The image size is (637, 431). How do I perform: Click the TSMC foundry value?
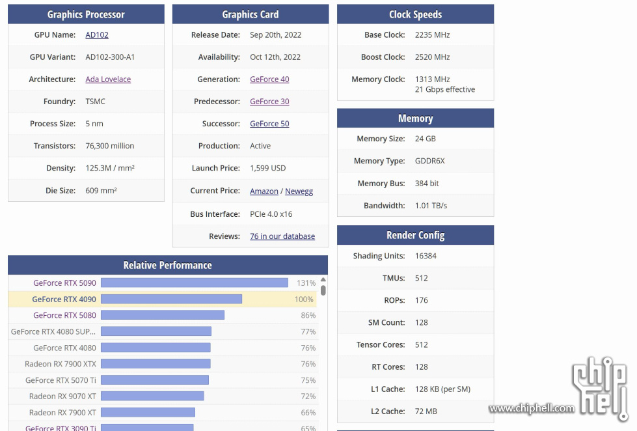pyautogui.click(x=95, y=102)
